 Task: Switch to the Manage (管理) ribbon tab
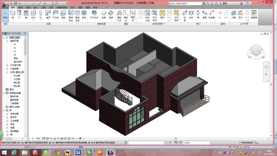pyautogui.click(x=88, y=7)
